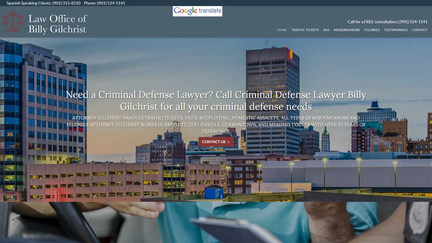Navigate to the Felonies page
This screenshot has width=432, height=243.
(372, 30)
